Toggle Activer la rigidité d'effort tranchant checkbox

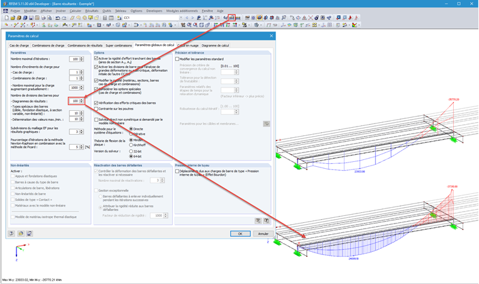tap(96, 59)
